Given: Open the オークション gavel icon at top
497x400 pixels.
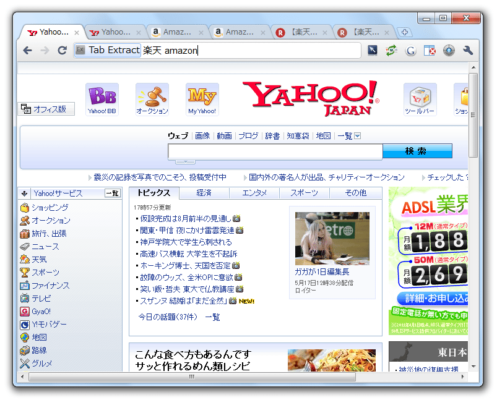Looking at the screenshot, I should [152, 100].
